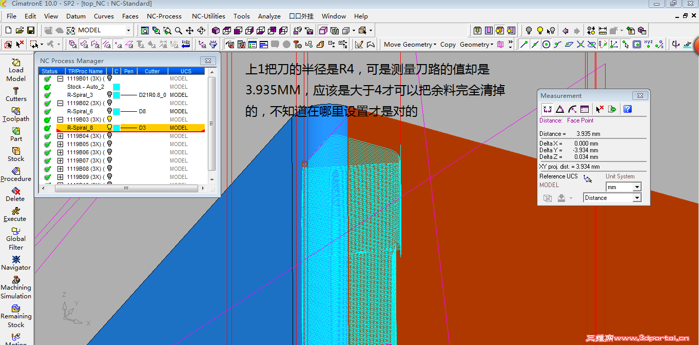The height and width of the screenshot is (345, 699).
Task: Activate the Pan view arrows icon
Action: (190, 31)
